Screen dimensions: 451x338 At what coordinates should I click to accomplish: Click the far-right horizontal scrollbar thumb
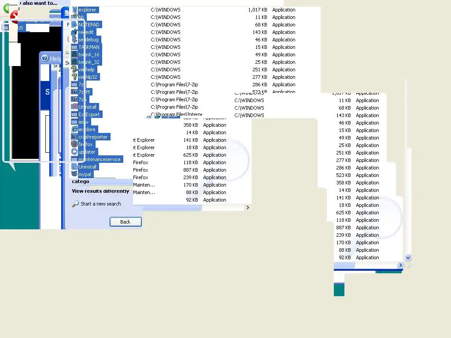[344, 265]
